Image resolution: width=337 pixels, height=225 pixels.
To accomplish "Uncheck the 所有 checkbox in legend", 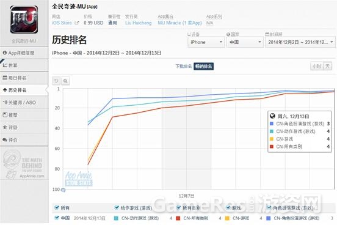I will click(x=57, y=207).
